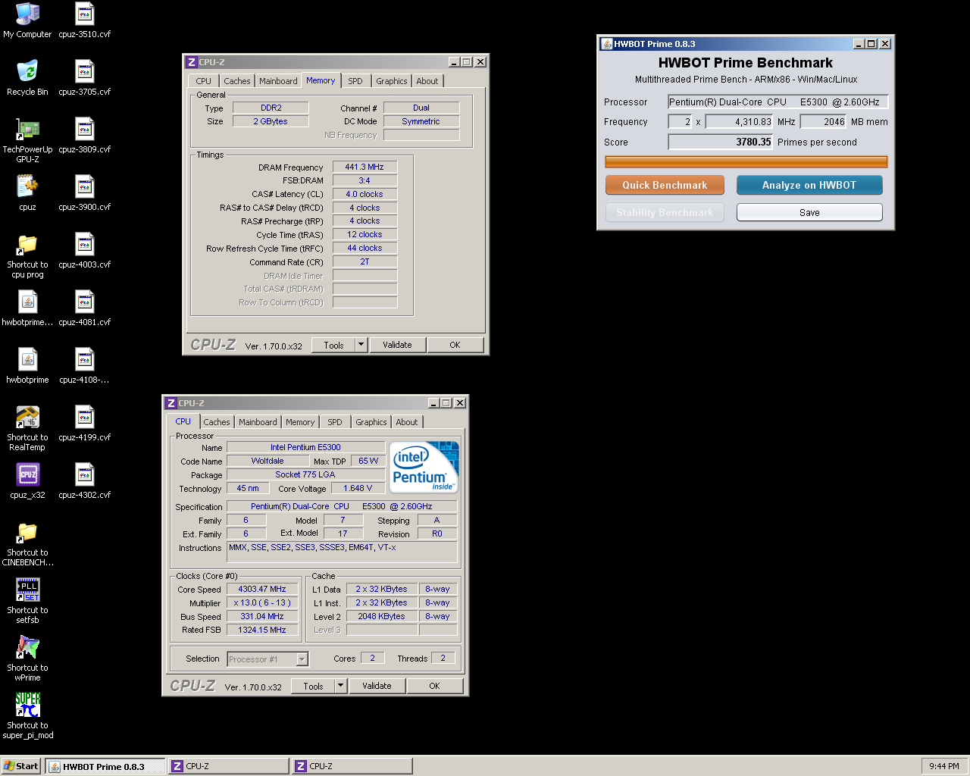Open Tools dropdown arrow in CPU tab CPU-Z window
The width and height of the screenshot is (970, 776).
pyautogui.click(x=340, y=686)
